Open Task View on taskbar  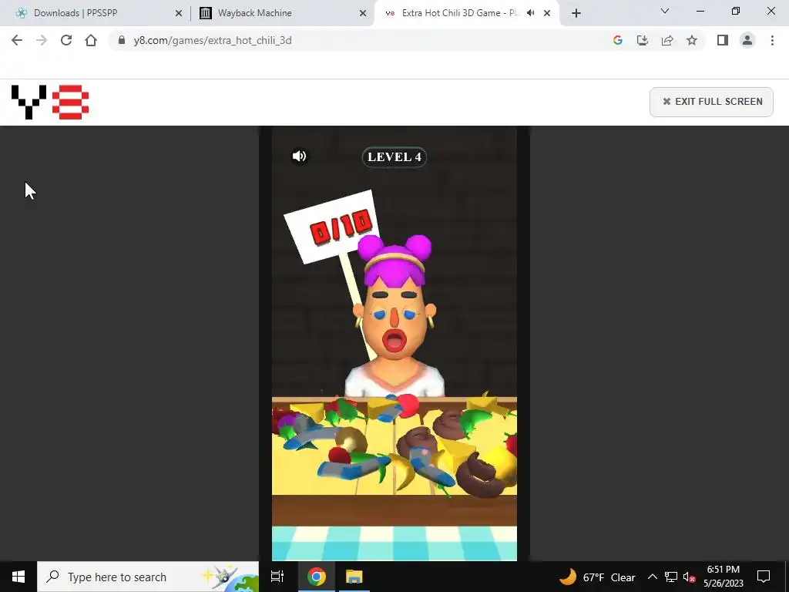(x=277, y=577)
